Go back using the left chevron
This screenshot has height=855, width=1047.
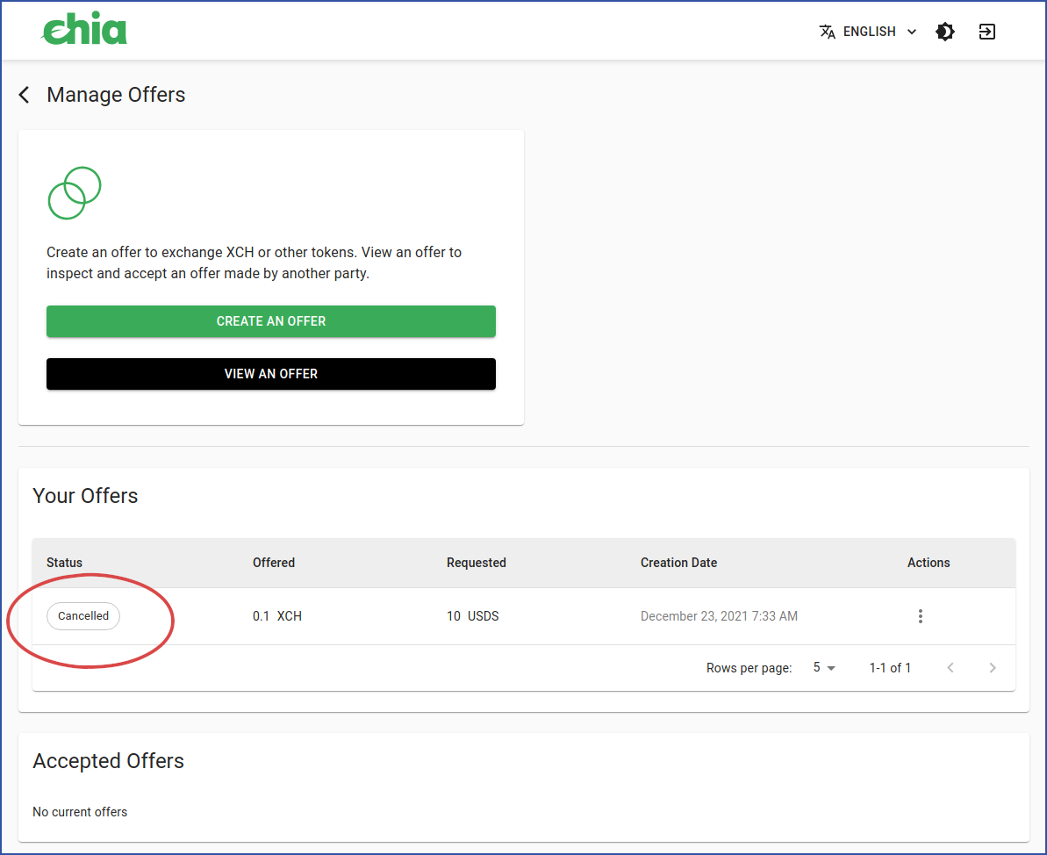click(x=25, y=95)
